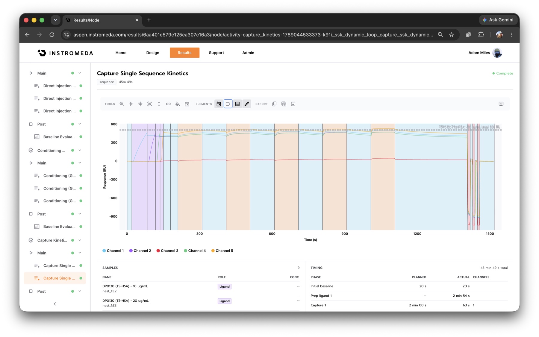Export data with the table icon
Image resolution: width=539 pixels, height=337 pixels.
tap(284, 104)
